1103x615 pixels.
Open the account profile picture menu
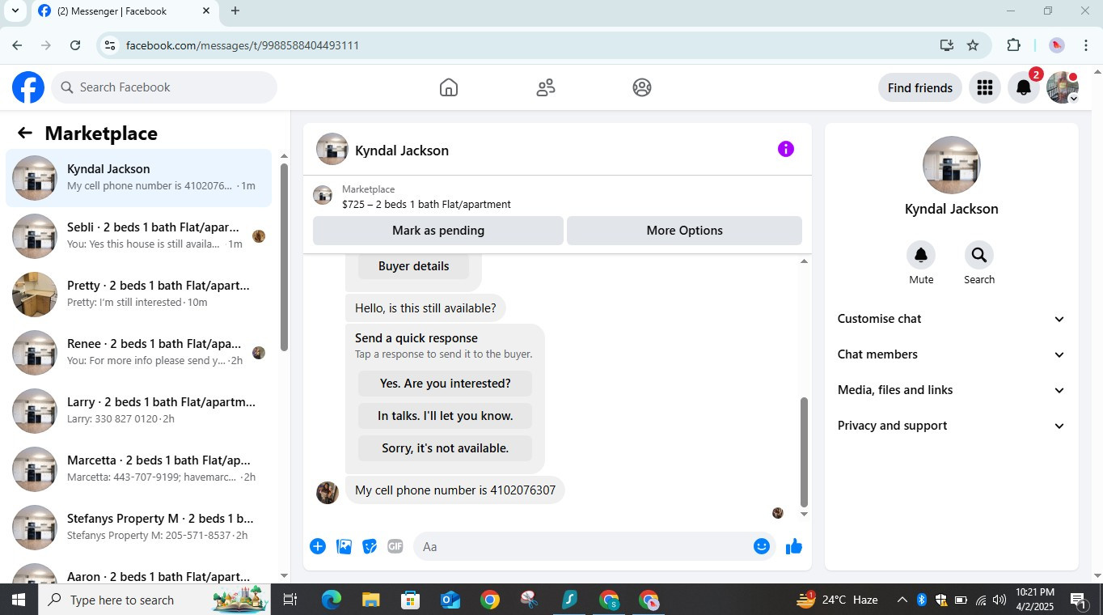(1062, 87)
